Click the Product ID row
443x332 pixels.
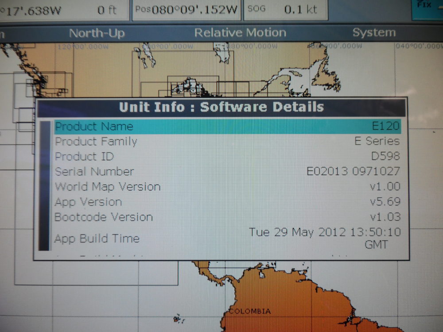[x=227, y=157]
